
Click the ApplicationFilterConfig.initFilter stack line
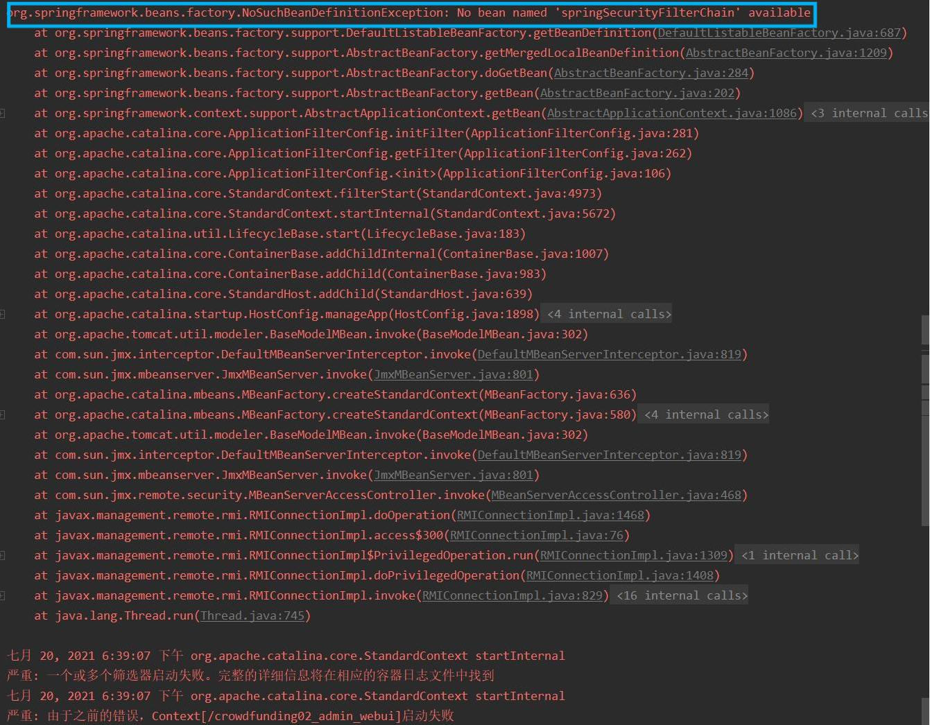(x=366, y=133)
